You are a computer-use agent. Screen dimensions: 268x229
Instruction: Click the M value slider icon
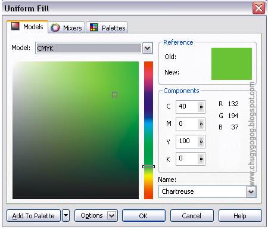pyautogui.click(x=201, y=125)
